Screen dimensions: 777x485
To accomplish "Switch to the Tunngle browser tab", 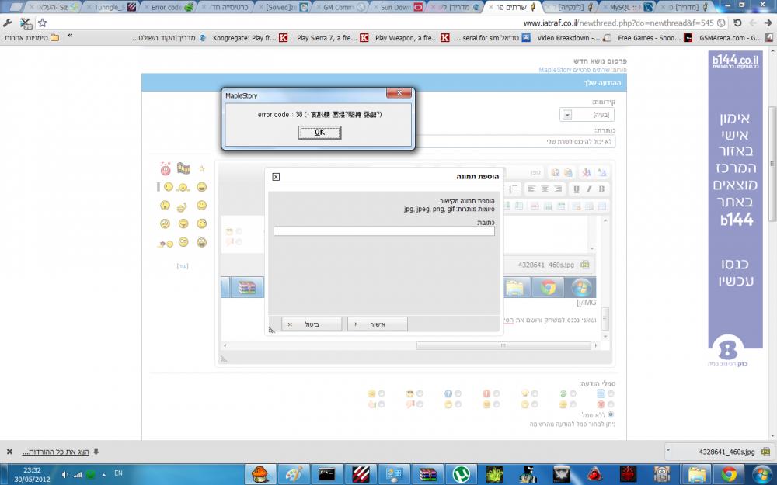I will (x=110, y=7).
